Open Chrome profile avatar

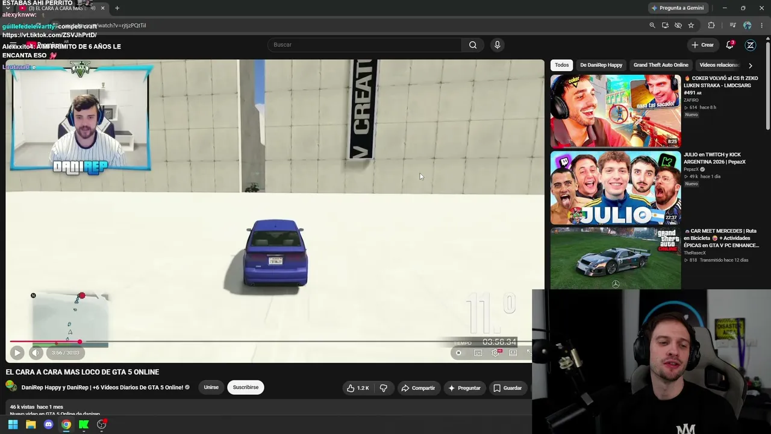[x=748, y=25]
